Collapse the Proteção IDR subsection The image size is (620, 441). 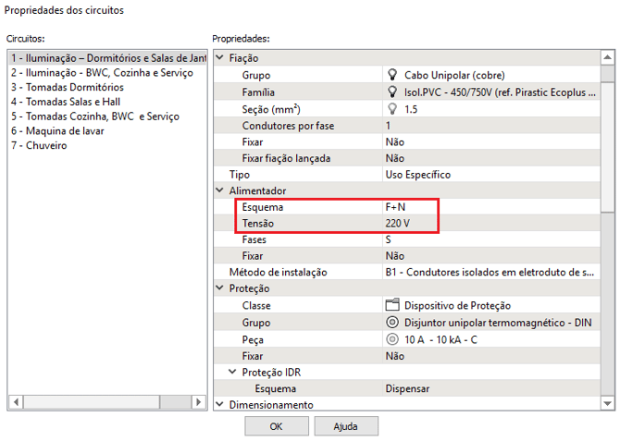(232, 372)
